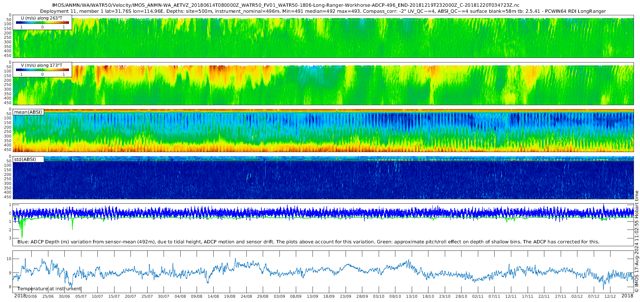Click the deployment metadata subtitle line

point(323,11)
